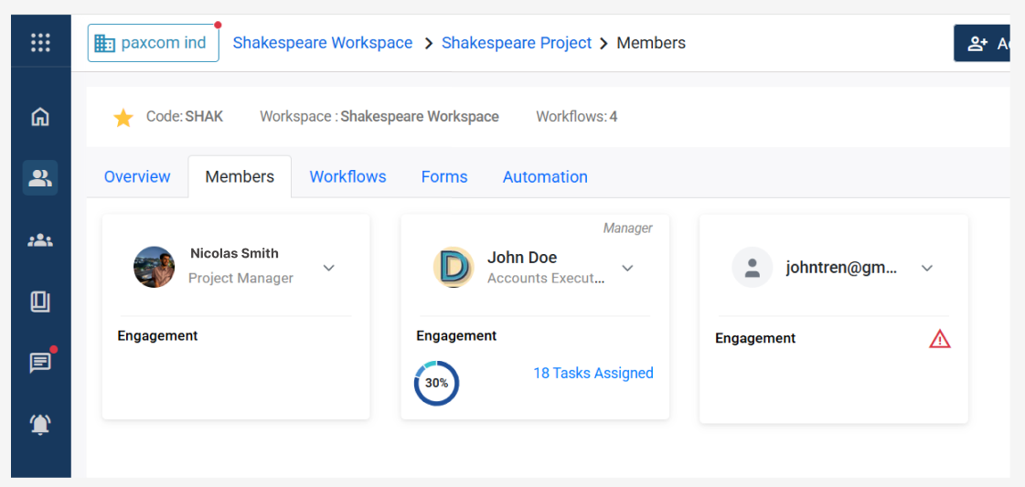Click the 30% engagement progress ring
1025x487 pixels.
[436, 383]
